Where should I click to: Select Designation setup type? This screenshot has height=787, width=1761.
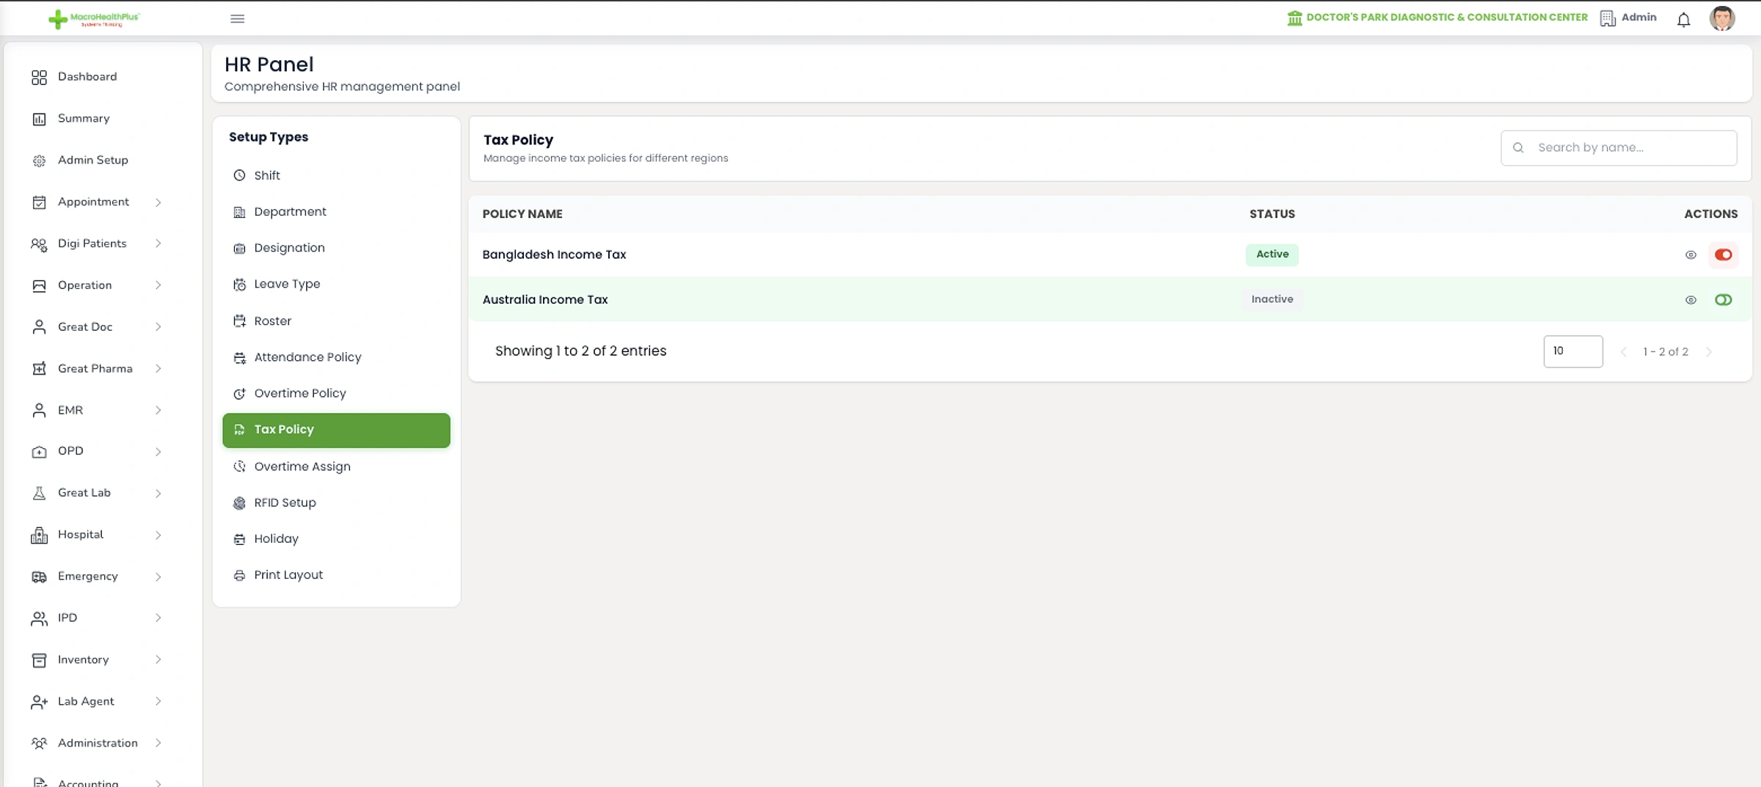point(336,248)
